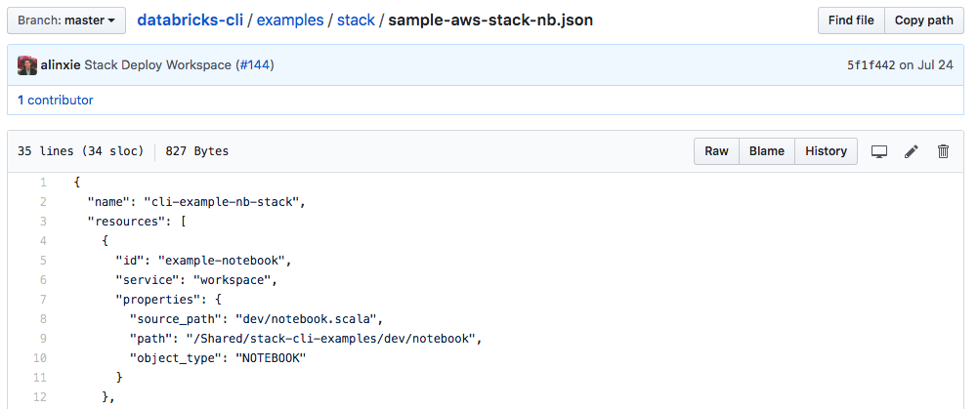Click the Copy path button
The width and height of the screenshot is (978, 409).
[x=923, y=20]
